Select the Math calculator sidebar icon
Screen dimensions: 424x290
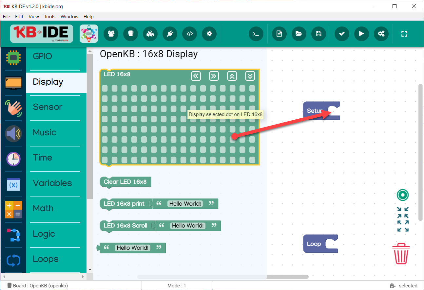click(x=13, y=210)
